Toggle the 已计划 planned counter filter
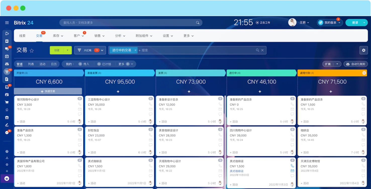 (104, 64)
